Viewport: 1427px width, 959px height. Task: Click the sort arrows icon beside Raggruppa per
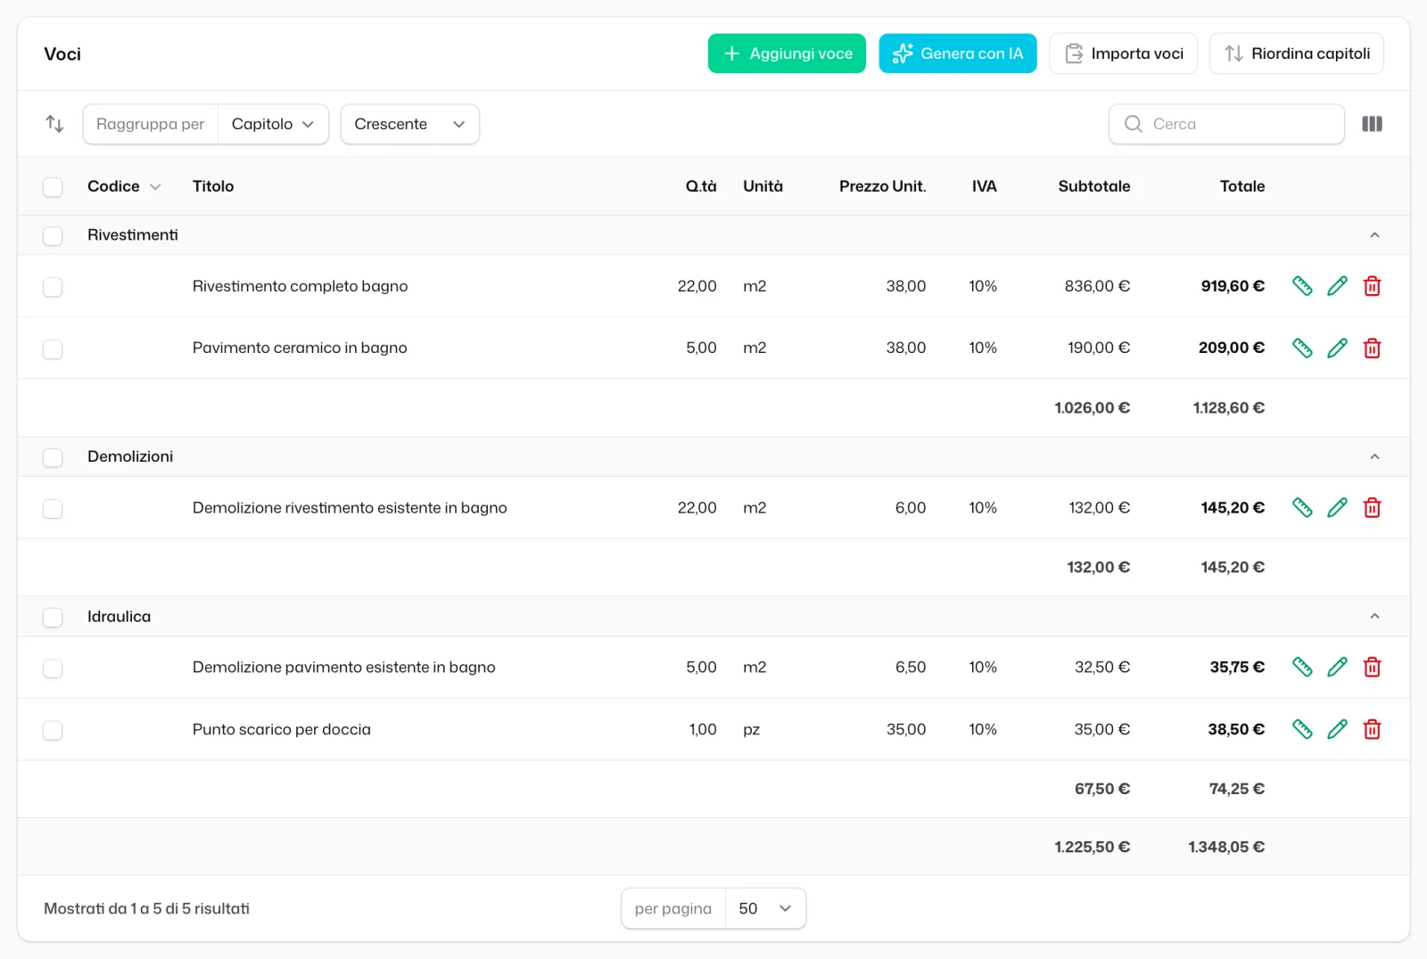(x=55, y=124)
